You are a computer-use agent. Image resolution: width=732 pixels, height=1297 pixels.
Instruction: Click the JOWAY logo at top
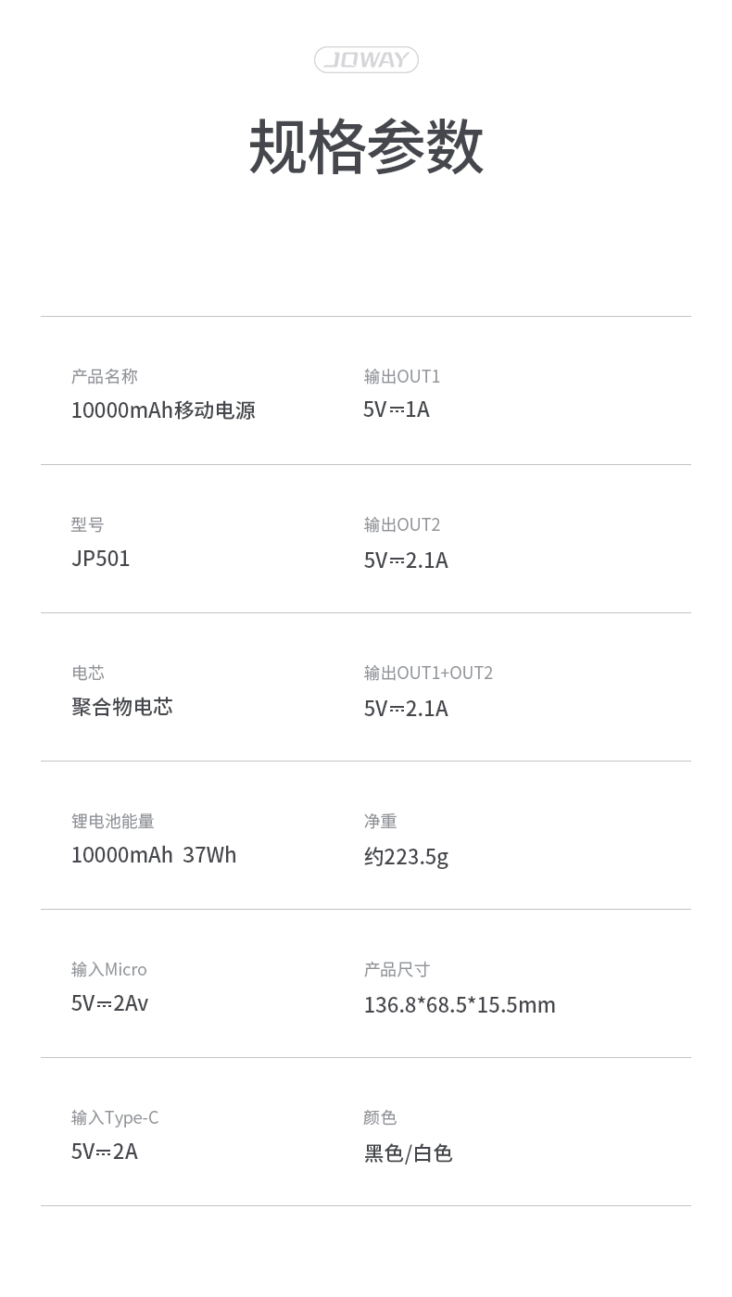coord(366,60)
